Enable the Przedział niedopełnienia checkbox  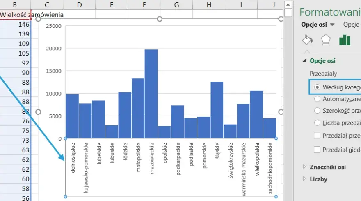[317, 150]
